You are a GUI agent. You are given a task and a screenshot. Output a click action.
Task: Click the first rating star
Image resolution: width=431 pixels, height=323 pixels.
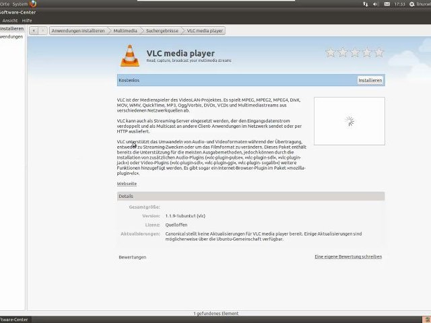(331, 52)
